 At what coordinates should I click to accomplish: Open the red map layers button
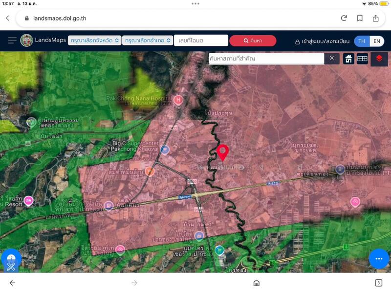379,59
